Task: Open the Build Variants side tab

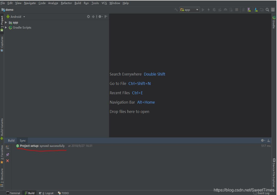Action: pos(2,129)
